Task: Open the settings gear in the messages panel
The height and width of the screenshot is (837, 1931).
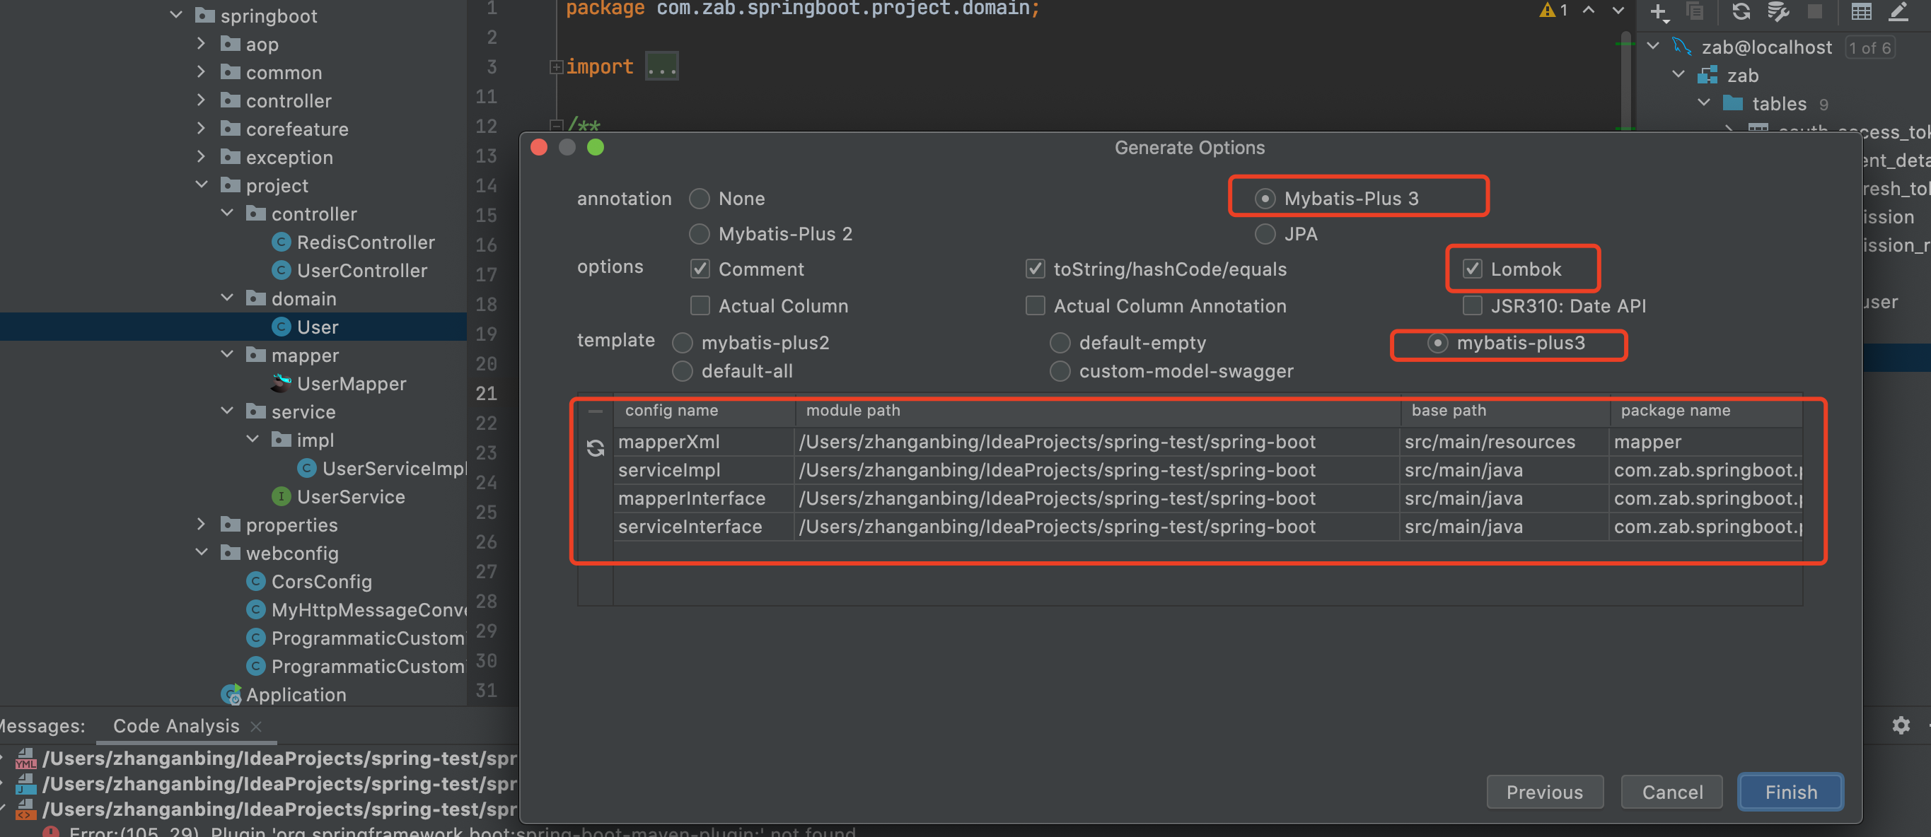Action: [x=1901, y=725]
